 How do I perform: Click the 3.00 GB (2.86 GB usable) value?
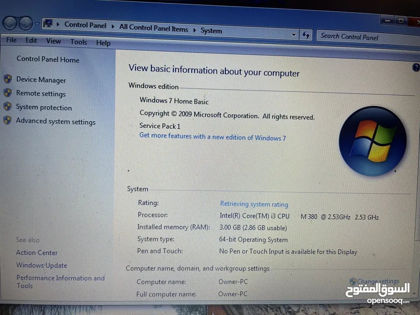[253, 227]
